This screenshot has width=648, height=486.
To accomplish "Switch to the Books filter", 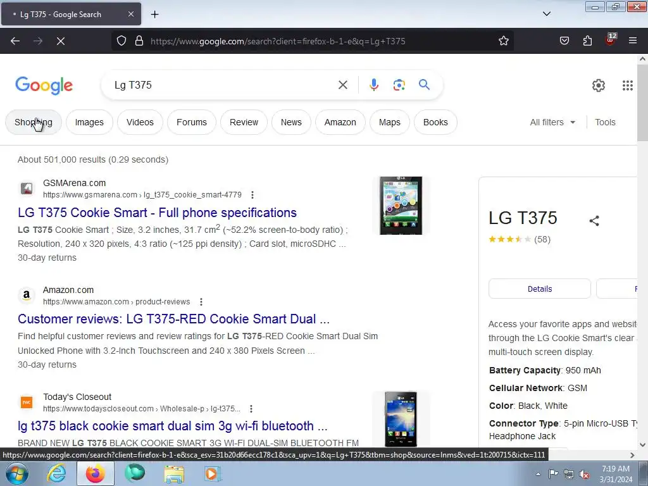I will tap(435, 122).
